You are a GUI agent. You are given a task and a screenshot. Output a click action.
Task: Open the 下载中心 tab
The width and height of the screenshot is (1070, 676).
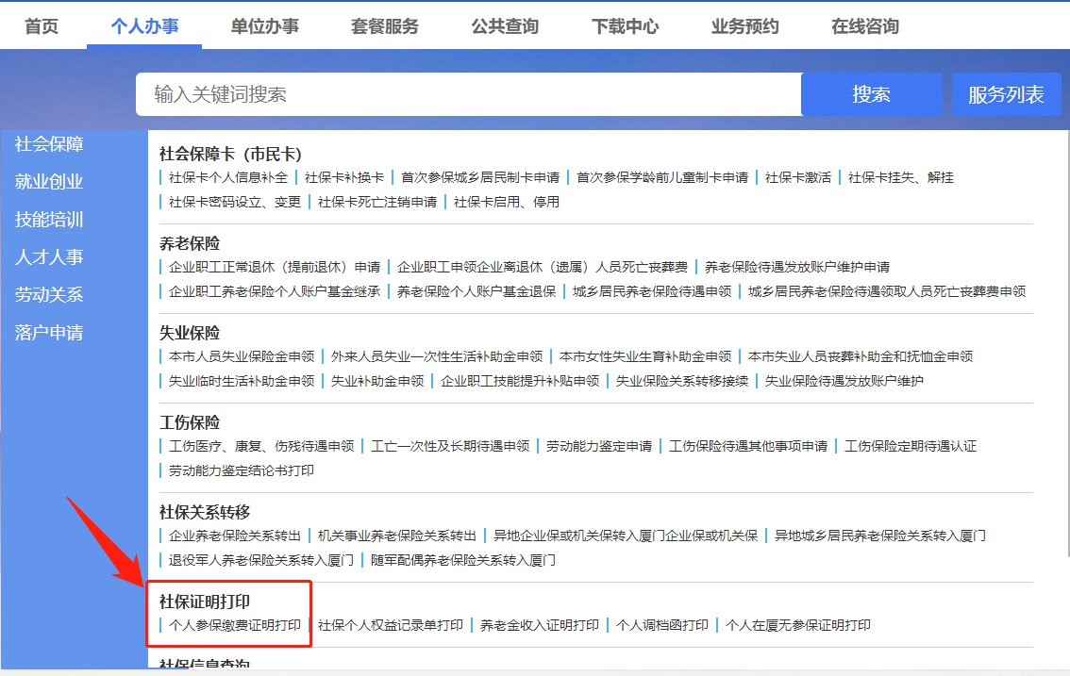pyautogui.click(x=625, y=26)
